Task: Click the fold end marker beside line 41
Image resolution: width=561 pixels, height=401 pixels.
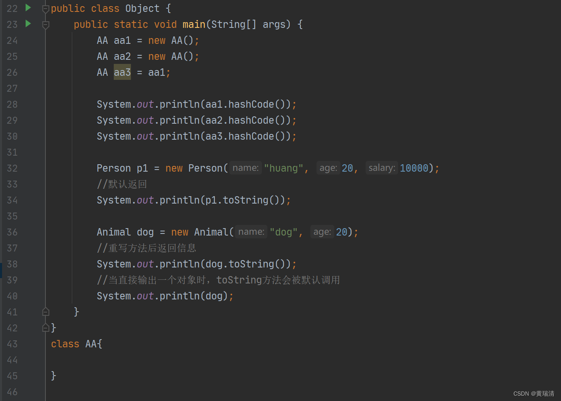Action: [45, 312]
